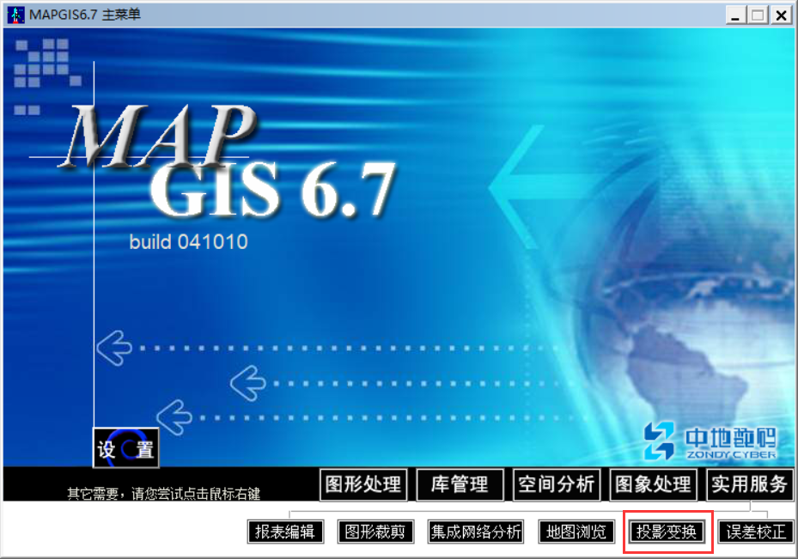Click the MAPGIS6.7 主菜单 title text
798x559 pixels.
[85, 15]
